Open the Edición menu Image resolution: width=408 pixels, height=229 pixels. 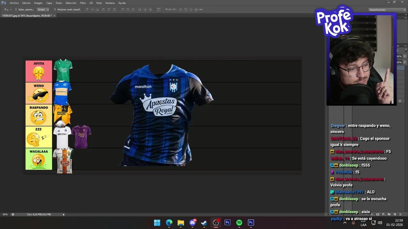tap(26, 3)
